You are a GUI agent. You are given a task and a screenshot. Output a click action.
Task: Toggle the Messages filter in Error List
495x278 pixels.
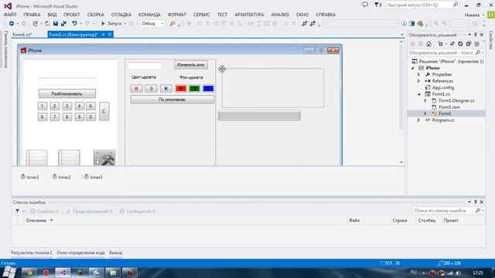click(x=138, y=211)
